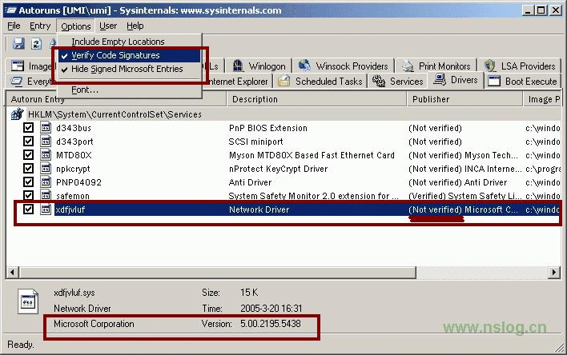Click the driver file icon for PNP04092

click(46, 182)
